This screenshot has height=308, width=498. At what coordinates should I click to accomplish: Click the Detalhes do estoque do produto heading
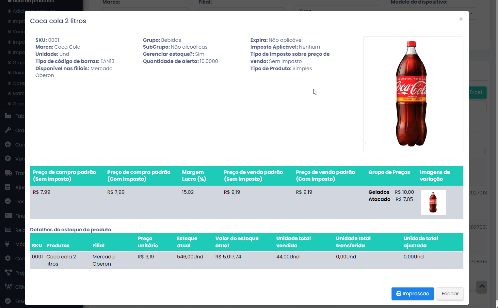point(71,230)
